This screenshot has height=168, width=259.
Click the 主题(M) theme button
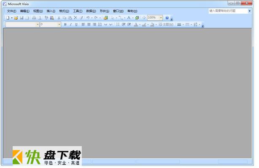pyautogui.click(x=166, y=24)
